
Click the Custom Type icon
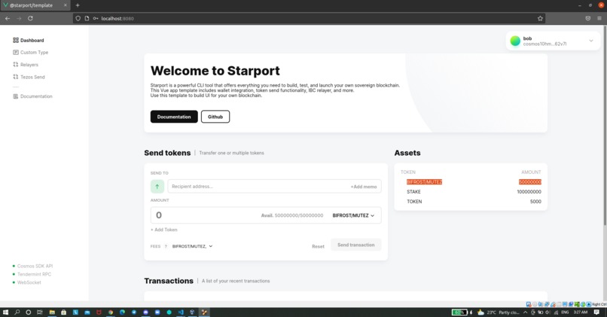click(16, 52)
